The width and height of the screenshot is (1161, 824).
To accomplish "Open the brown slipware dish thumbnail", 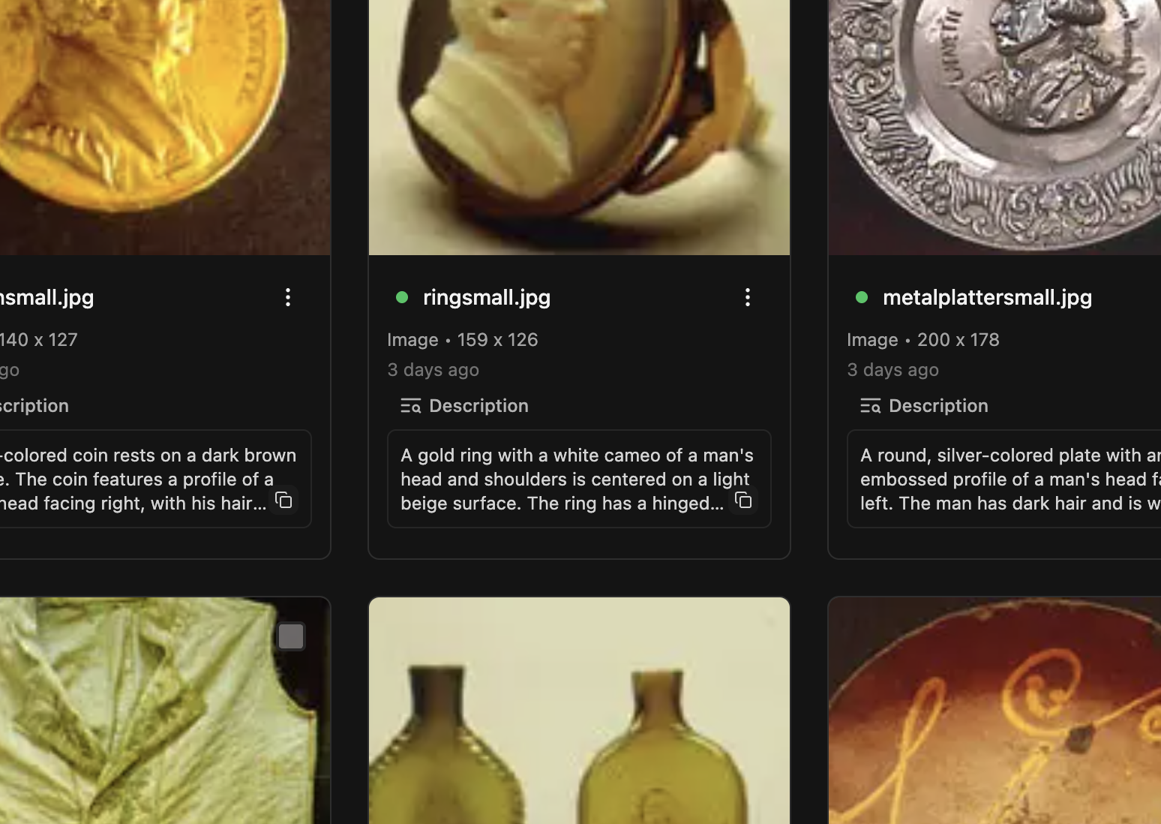I will click(x=994, y=713).
